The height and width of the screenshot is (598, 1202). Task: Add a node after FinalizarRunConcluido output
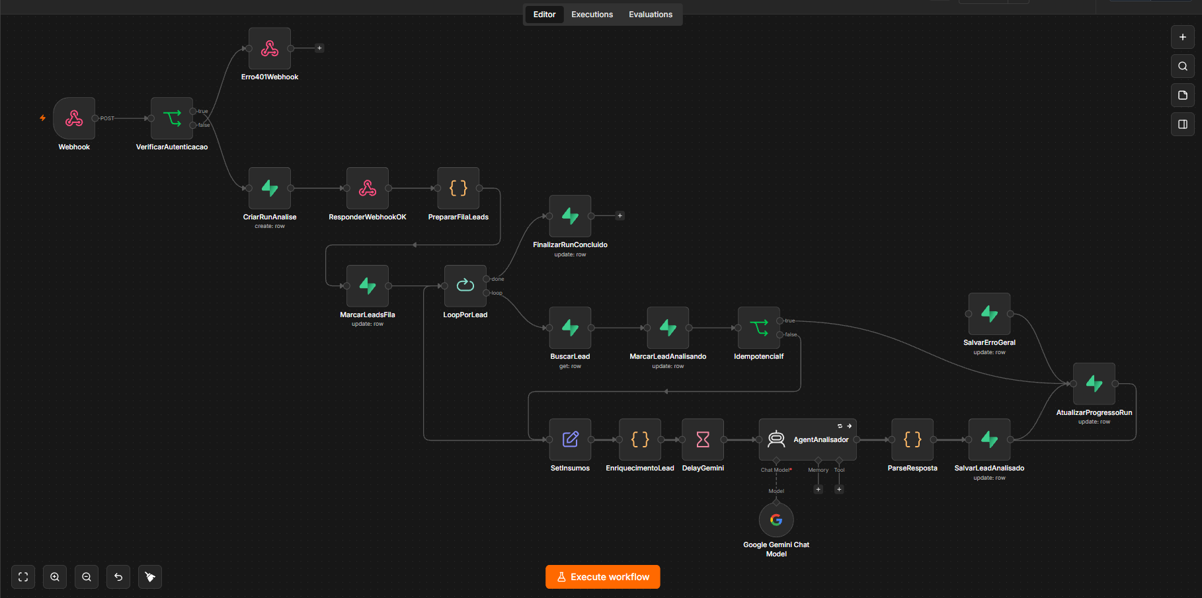point(620,216)
